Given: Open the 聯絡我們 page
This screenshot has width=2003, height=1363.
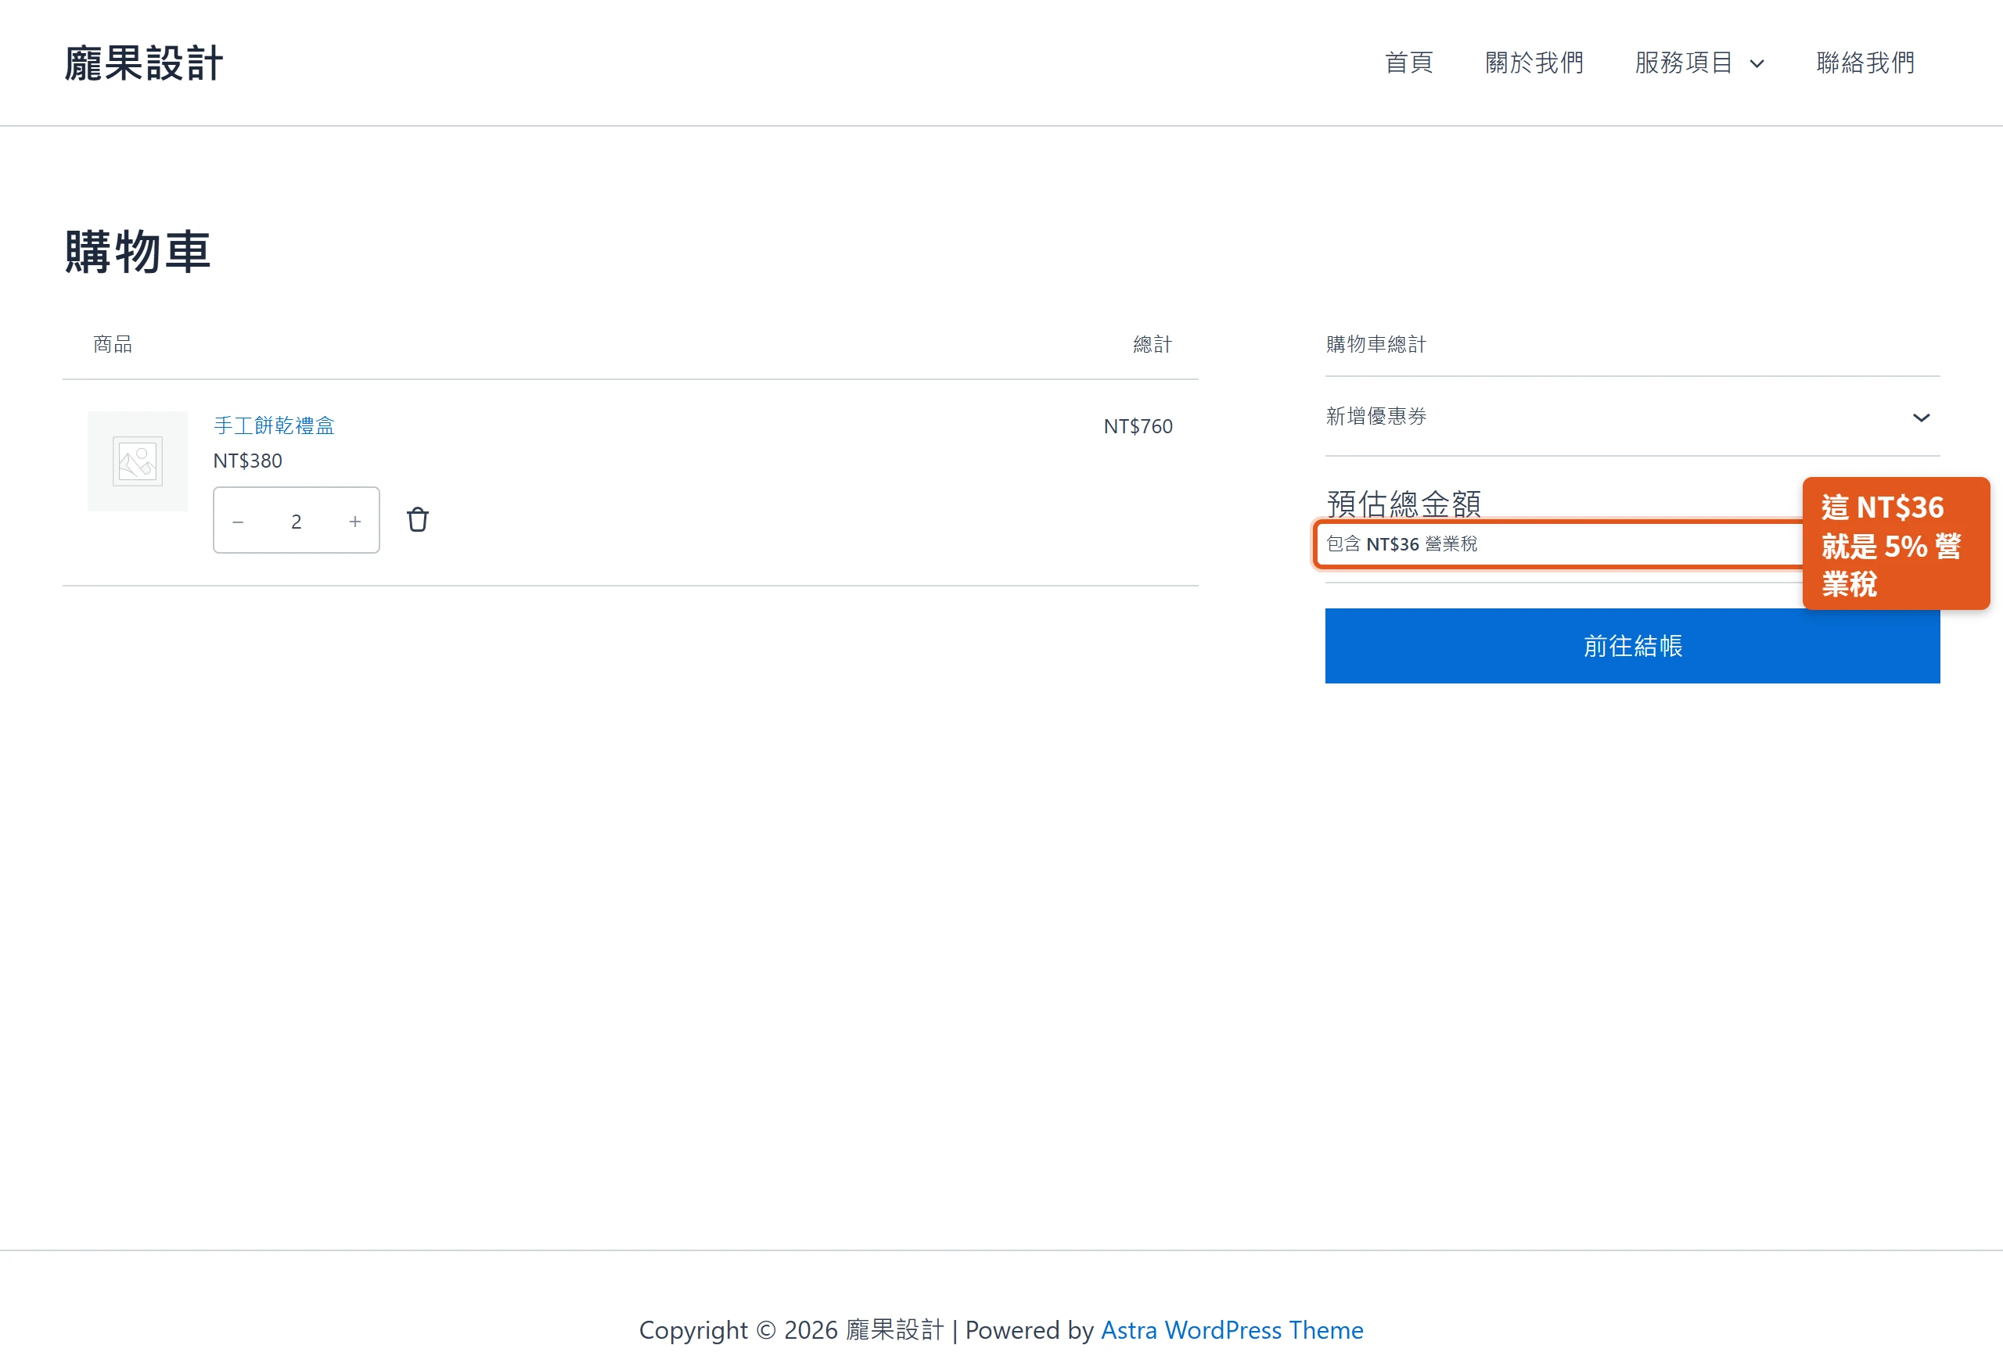Looking at the screenshot, I should 1865,63.
